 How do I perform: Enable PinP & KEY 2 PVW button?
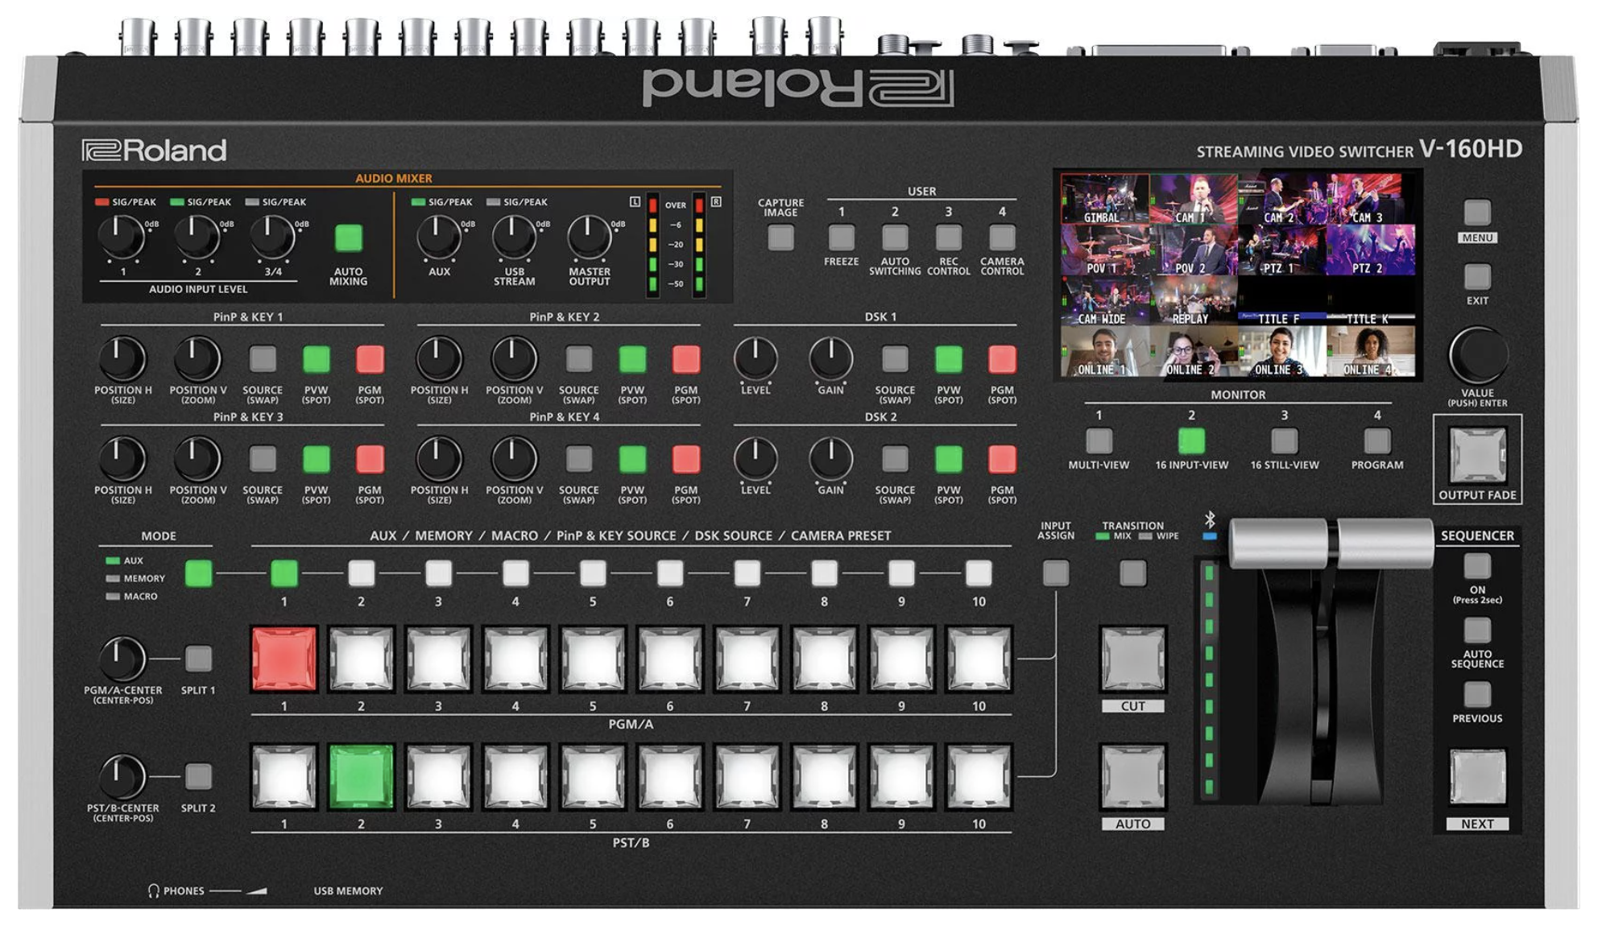(x=632, y=359)
